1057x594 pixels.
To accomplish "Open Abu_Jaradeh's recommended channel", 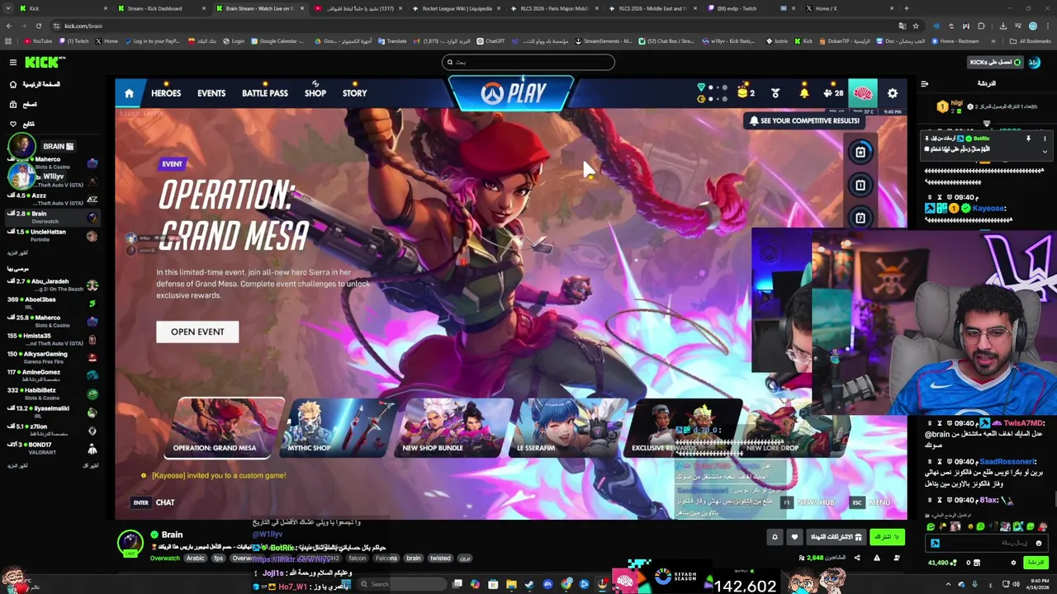I will [x=52, y=285].
